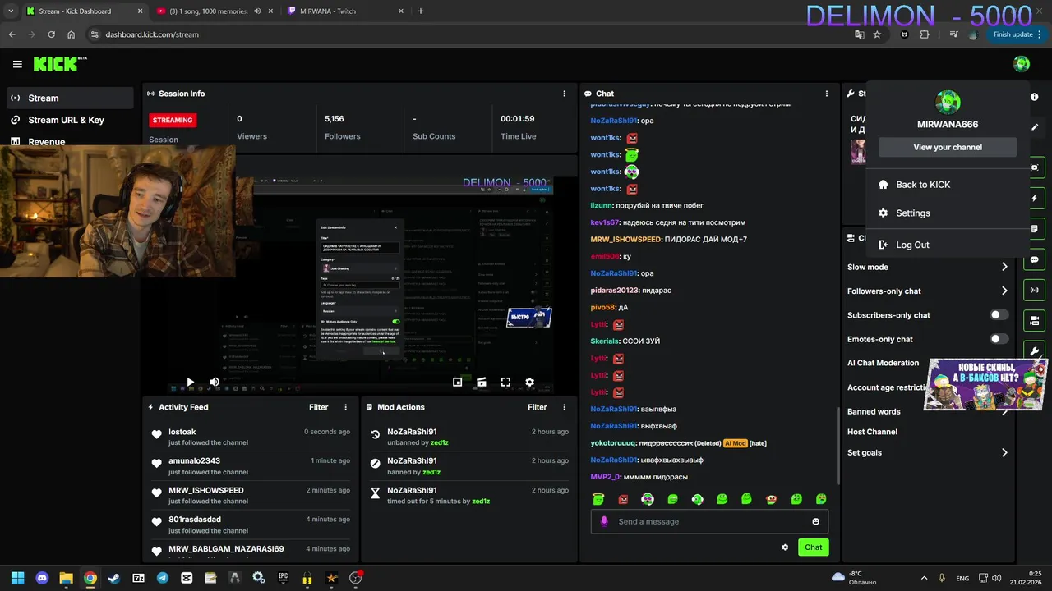Click inside the Send a message field
This screenshot has width=1052, height=591.
[710, 521]
